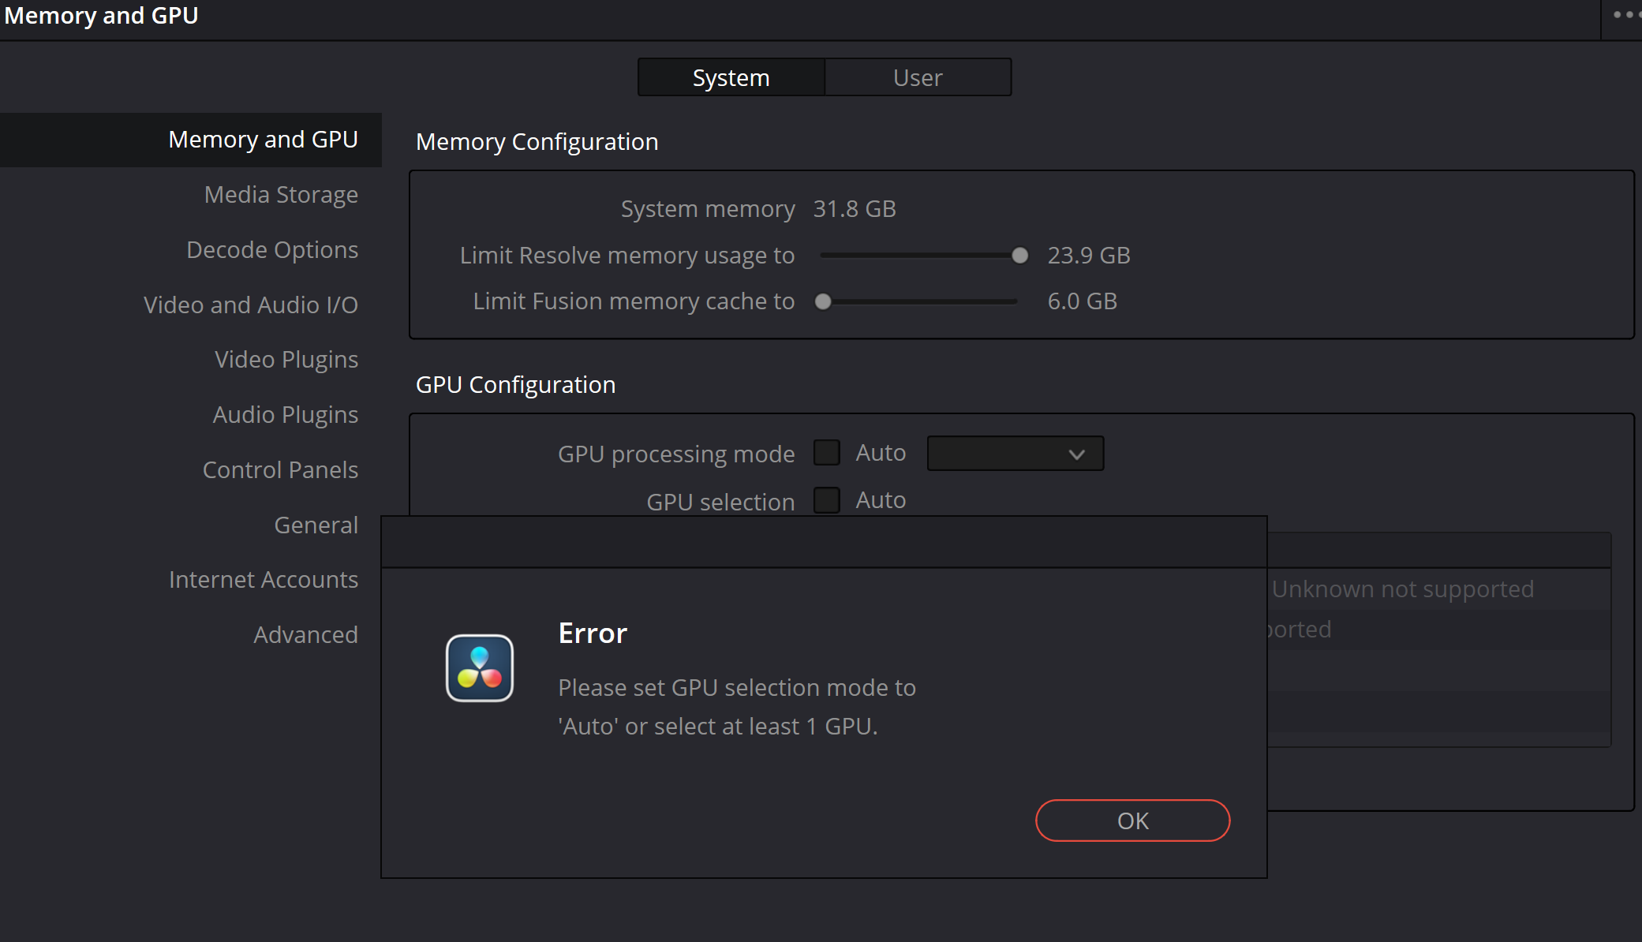
Task: Click the Memory Configuration heading
Action: point(537,142)
